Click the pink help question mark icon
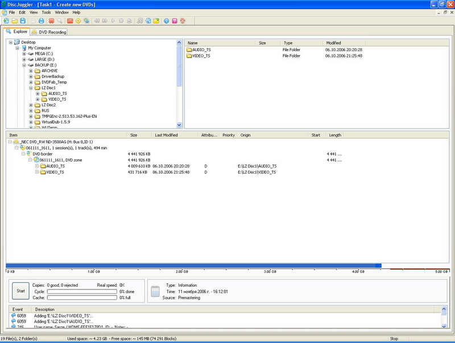This screenshot has width=455, height=343. click(x=175, y=21)
